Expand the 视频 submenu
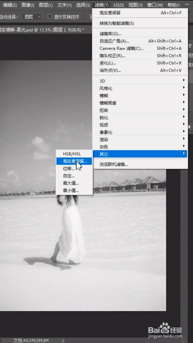Screen dimensions: 193x343 pyautogui.click(x=140, y=125)
